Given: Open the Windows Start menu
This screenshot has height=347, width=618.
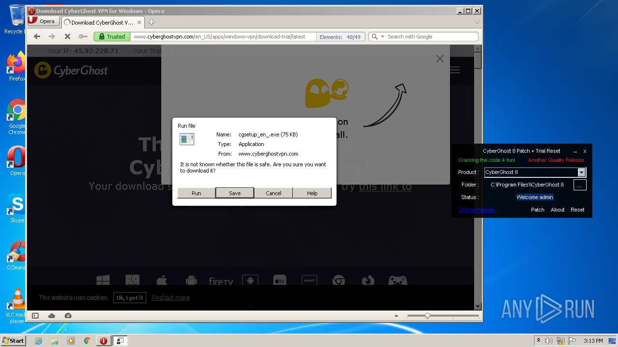Looking at the screenshot, I should (x=13, y=340).
